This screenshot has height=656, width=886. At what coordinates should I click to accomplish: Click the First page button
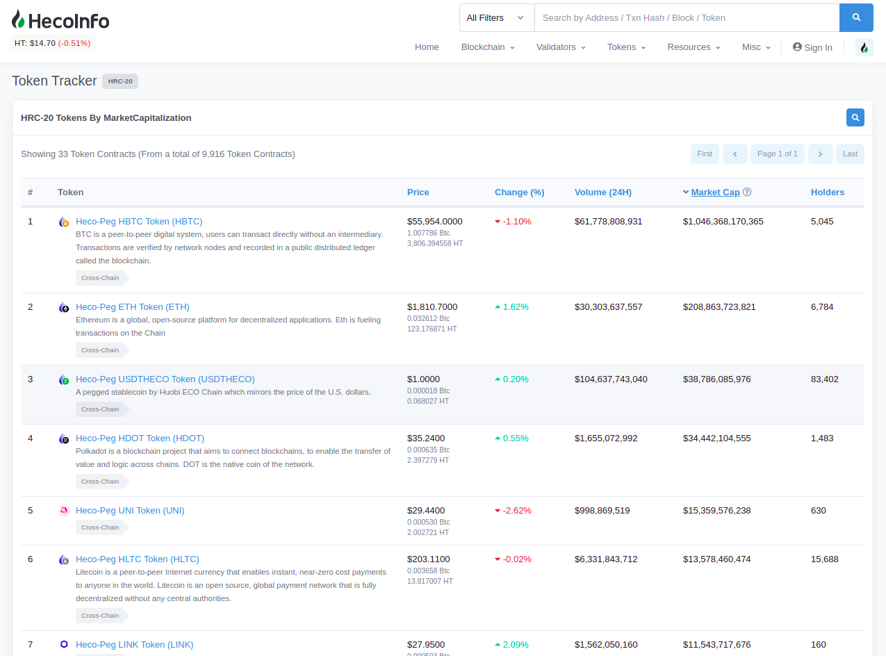pos(705,154)
